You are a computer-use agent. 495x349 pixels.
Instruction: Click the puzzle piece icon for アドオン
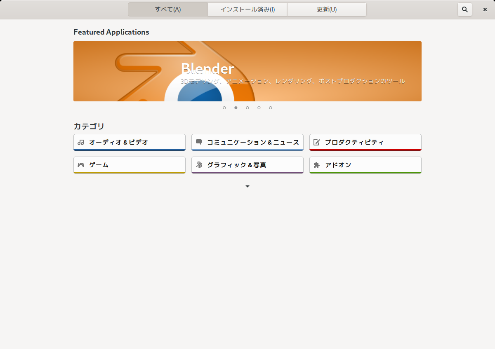[317, 165]
